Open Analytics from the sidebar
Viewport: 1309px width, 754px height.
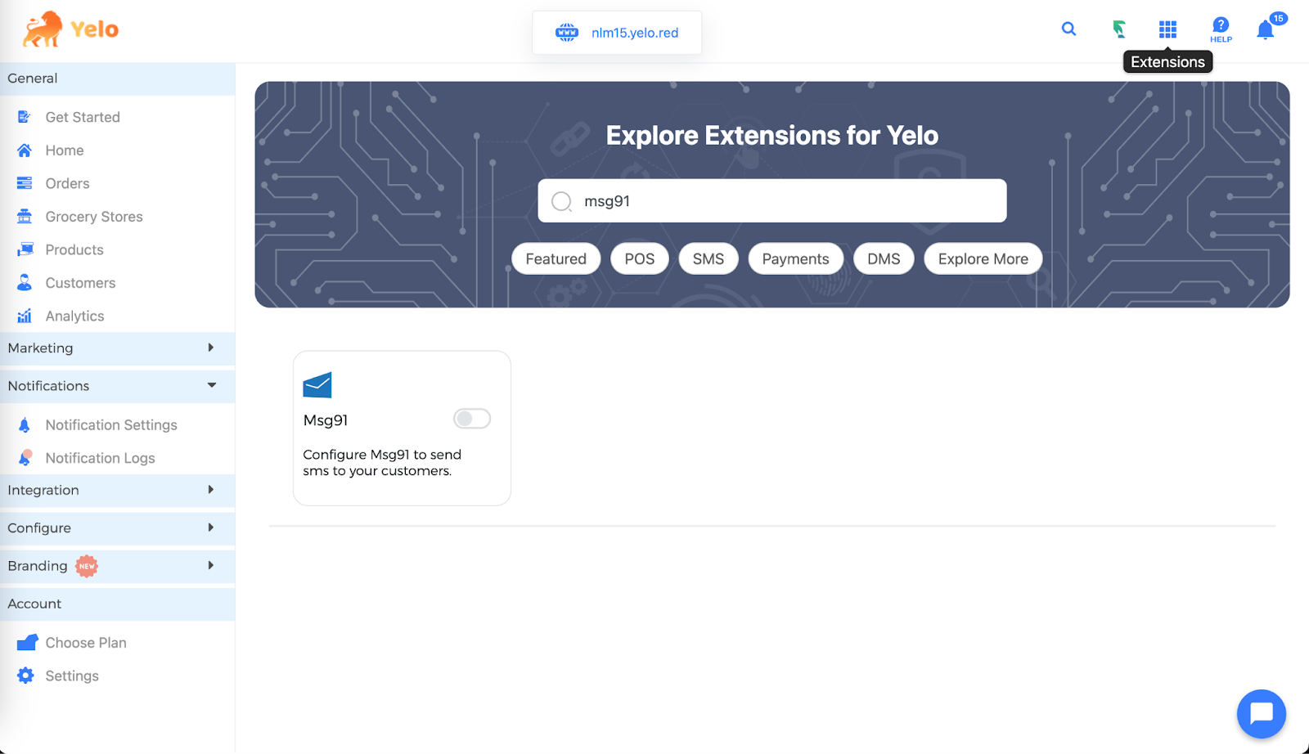74,316
